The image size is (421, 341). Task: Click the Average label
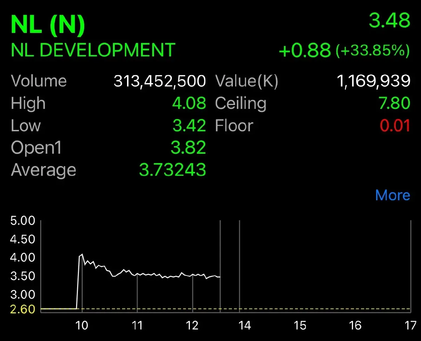pyautogui.click(x=44, y=170)
